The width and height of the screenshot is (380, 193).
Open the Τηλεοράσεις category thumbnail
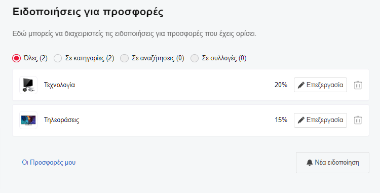click(28, 120)
